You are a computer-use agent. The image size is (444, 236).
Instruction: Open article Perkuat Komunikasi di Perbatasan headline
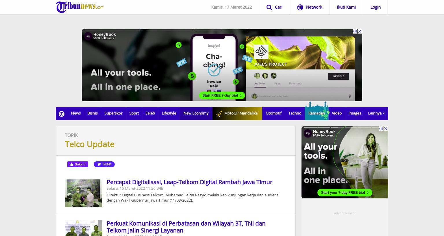click(186, 227)
